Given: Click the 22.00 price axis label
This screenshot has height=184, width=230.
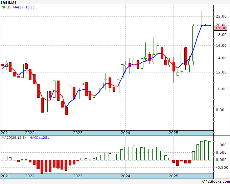Looking at the screenshot, I should click(x=221, y=16).
